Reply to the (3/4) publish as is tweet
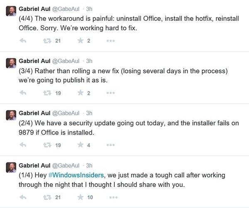249x208 pixels. (x=23, y=93)
